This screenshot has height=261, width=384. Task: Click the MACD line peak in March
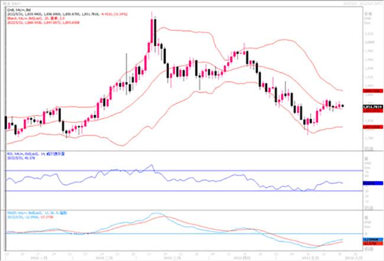coord(155,213)
